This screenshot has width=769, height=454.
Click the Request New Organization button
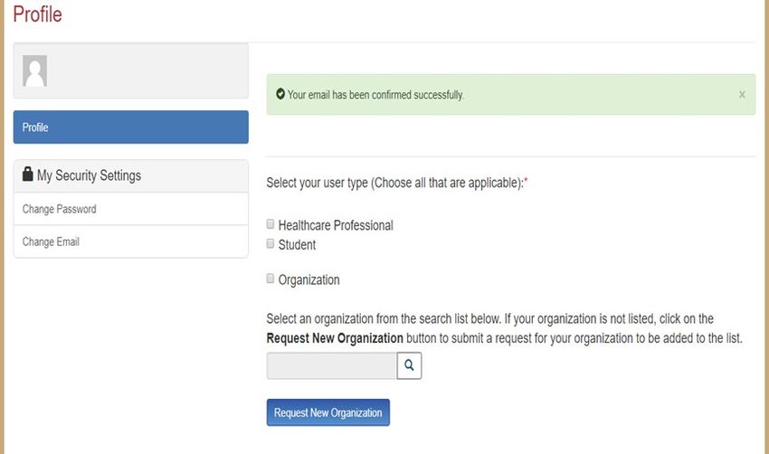(x=328, y=412)
